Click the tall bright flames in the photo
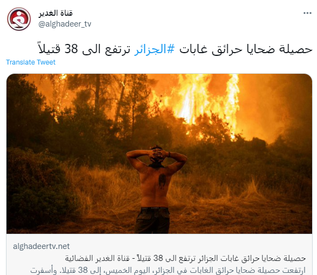This screenshot has width=317, height=275. pos(204,99)
